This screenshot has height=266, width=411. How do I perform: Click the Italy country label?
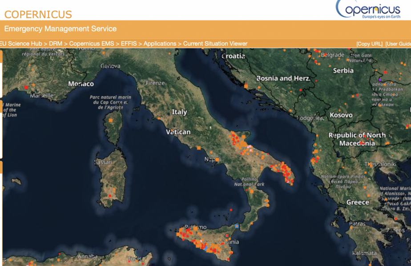pyautogui.click(x=179, y=112)
